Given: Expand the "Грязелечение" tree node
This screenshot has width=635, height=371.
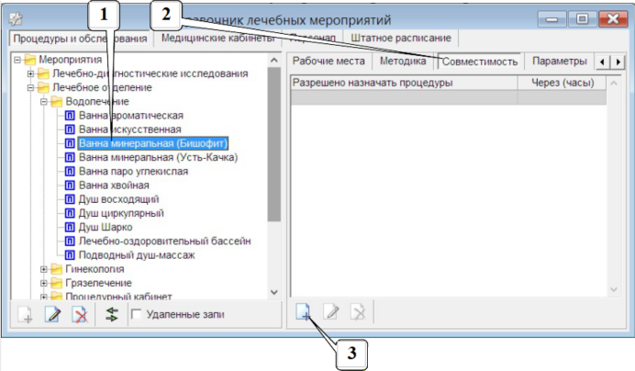Looking at the screenshot, I should click(x=42, y=283).
